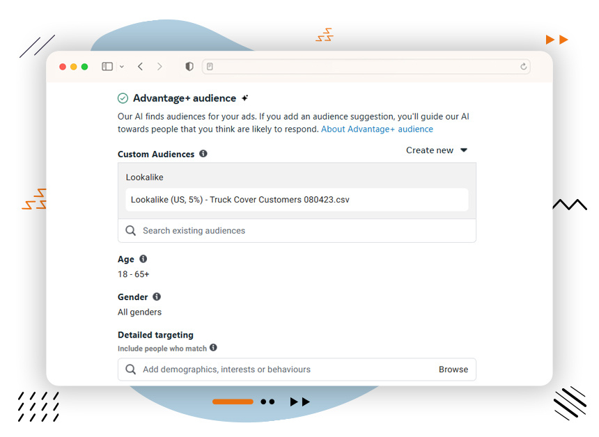This screenshot has height=437, width=599.
Task: Reload the page with the refresh icon
Action: [x=524, y=67]
